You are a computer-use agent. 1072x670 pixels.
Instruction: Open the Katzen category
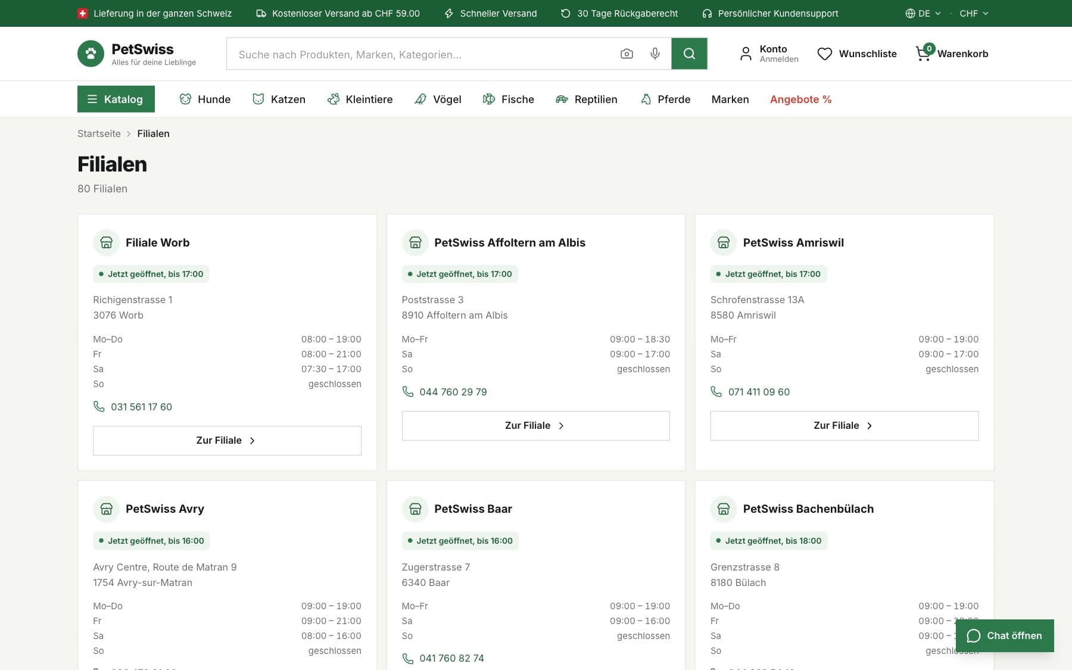click(x=279, y=99)
